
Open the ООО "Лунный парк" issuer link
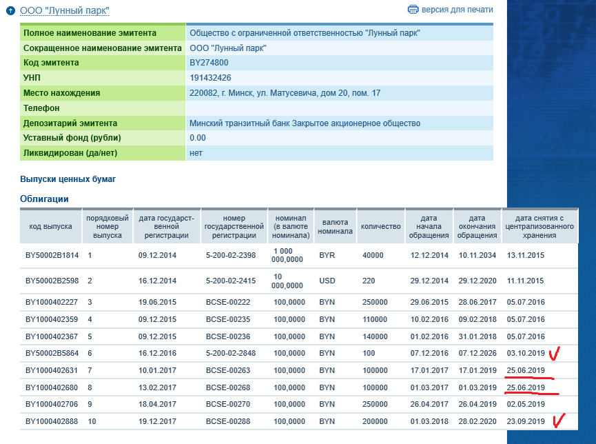(x=65, y=10)
